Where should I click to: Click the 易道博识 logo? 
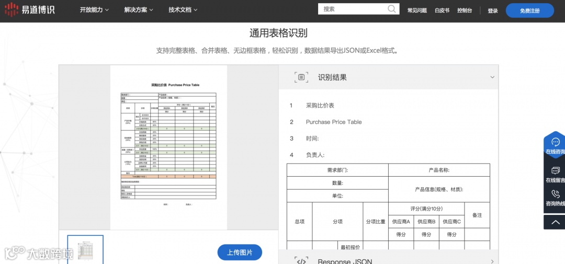(x=29, y=10)
